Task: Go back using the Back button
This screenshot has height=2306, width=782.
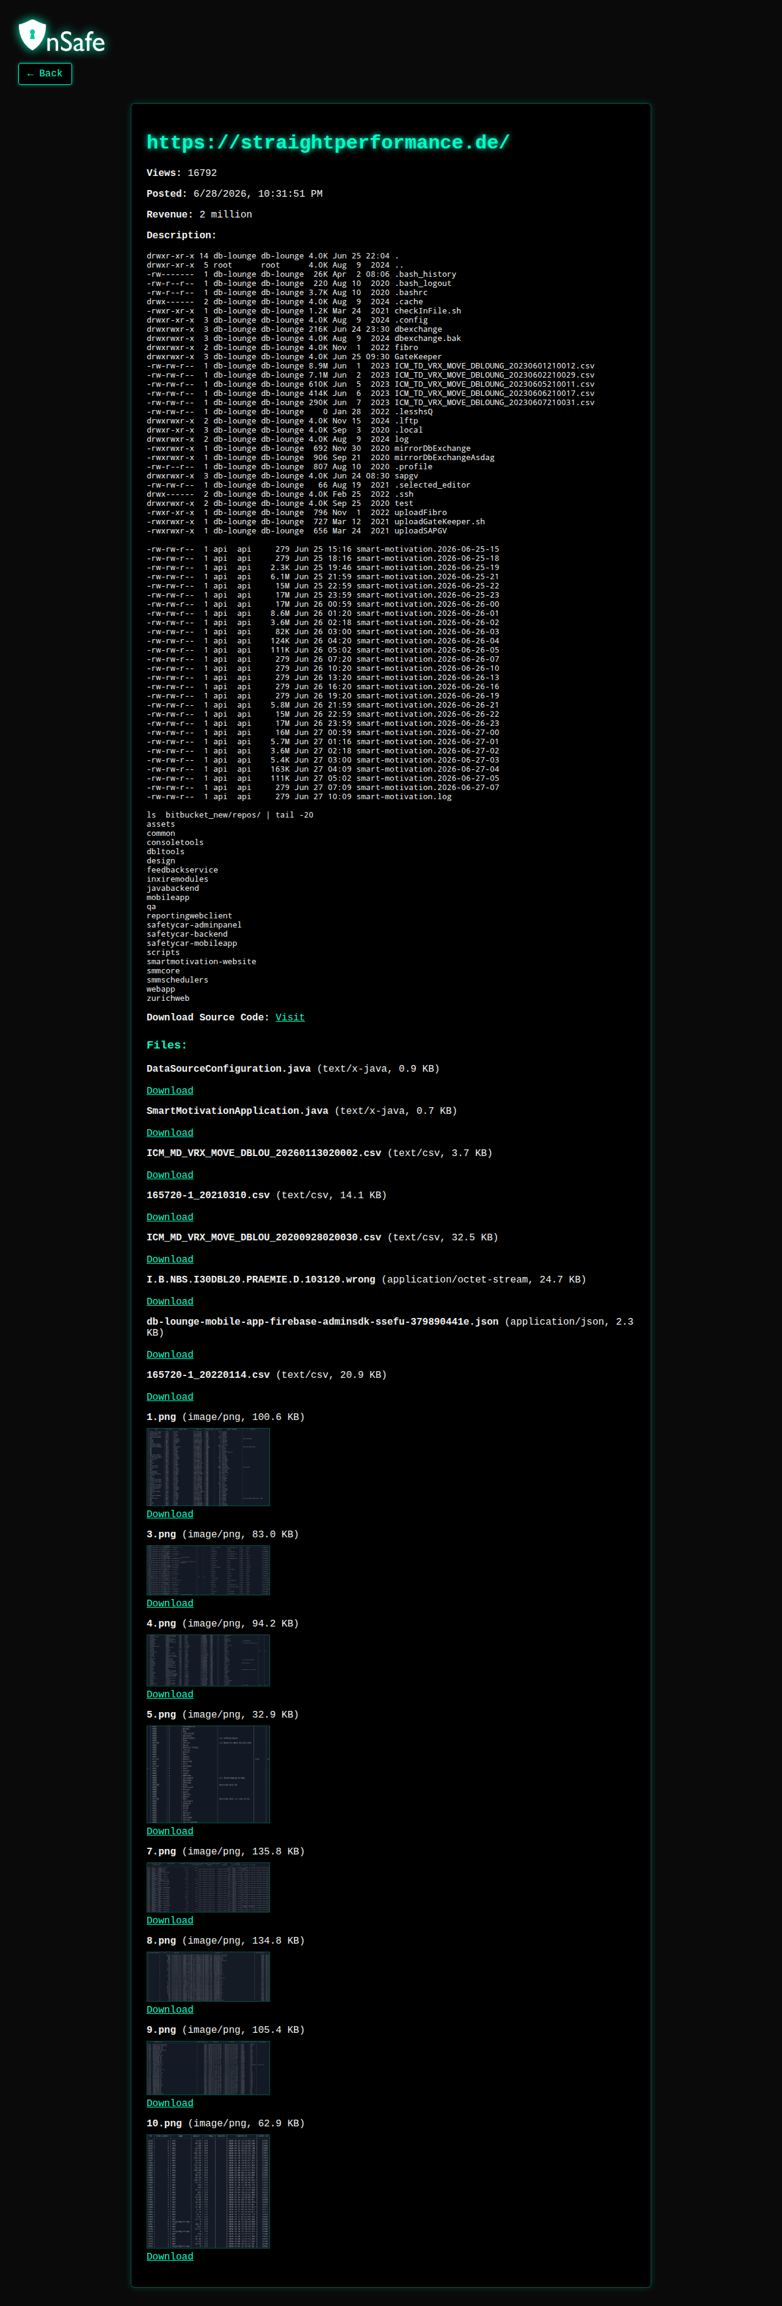Action: point(45,73)
